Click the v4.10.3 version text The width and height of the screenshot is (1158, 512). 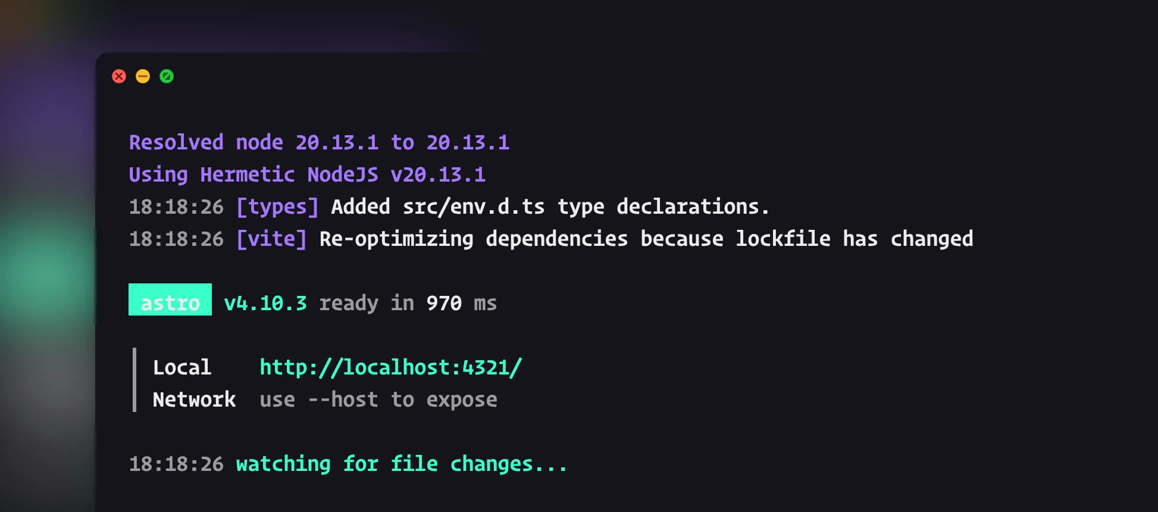pos(265,303)
